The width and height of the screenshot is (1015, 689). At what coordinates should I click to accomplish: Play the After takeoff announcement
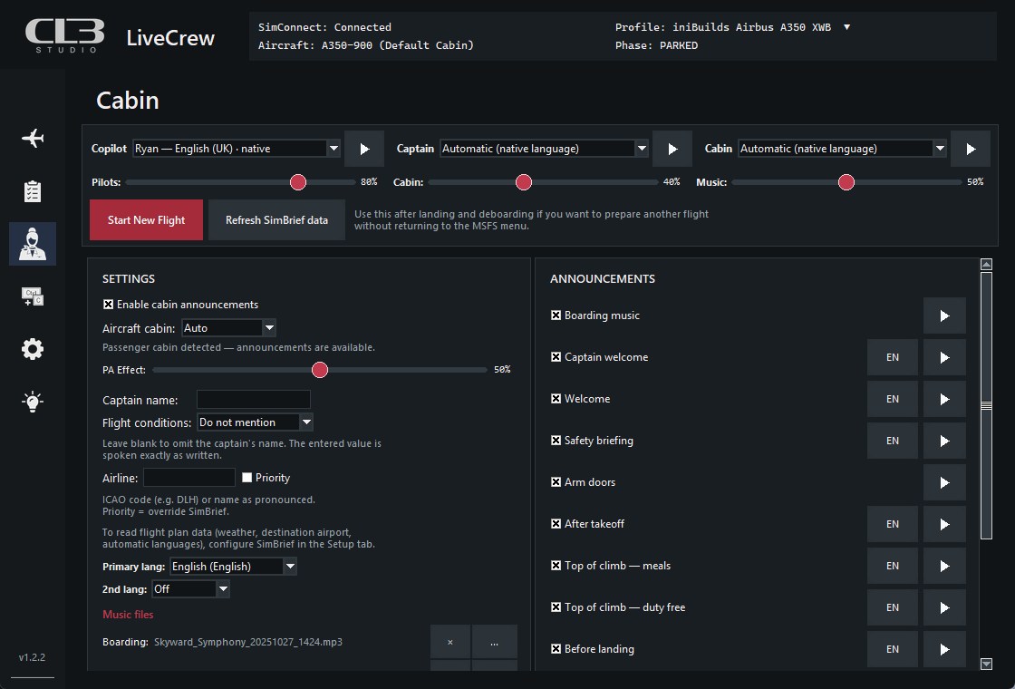[944, 524]
